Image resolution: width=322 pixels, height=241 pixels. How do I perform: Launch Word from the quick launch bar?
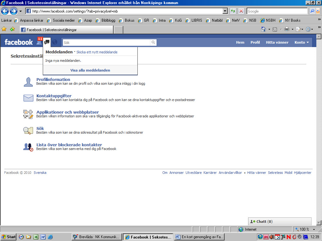pyautogui.click(x=43, y=237)
